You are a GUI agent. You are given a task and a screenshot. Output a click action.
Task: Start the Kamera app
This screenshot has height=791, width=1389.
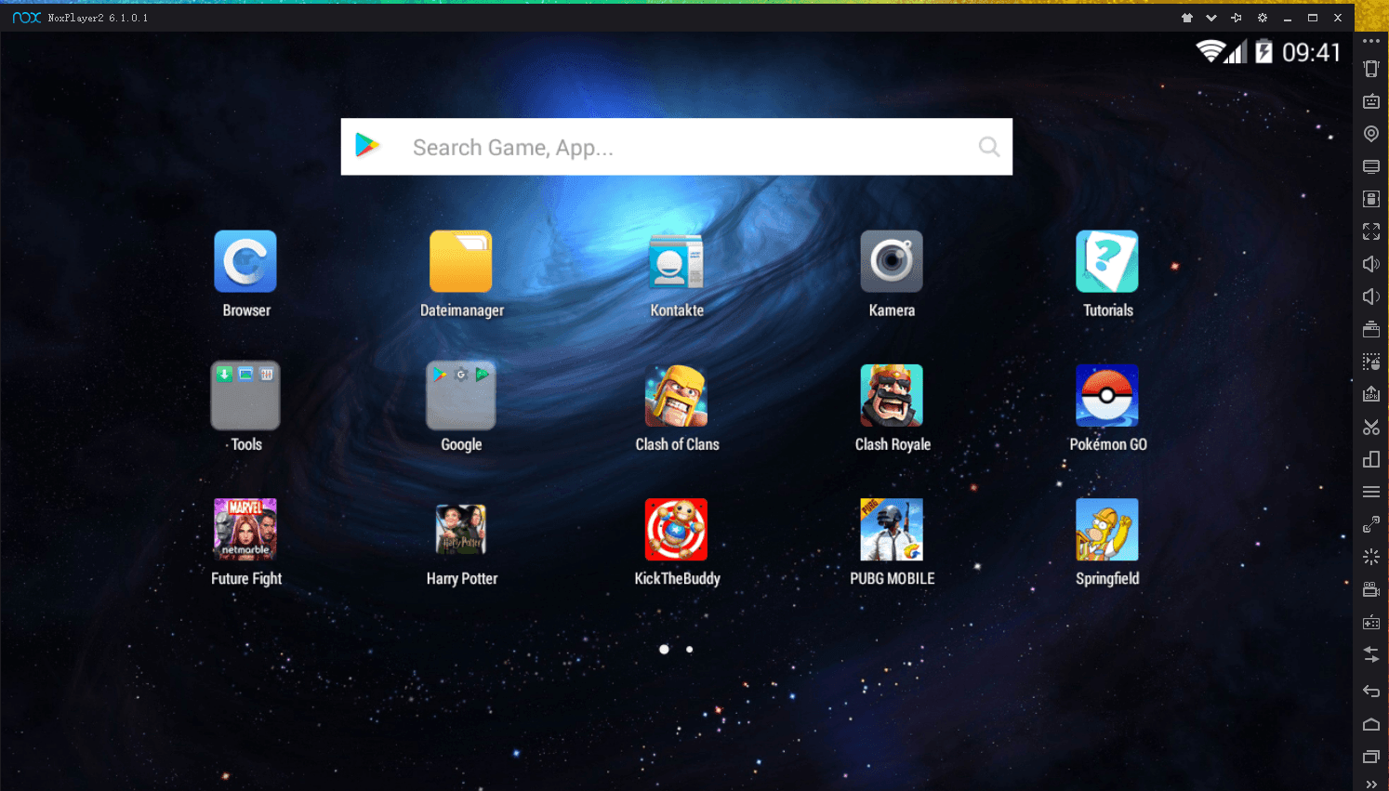point(892,261)
